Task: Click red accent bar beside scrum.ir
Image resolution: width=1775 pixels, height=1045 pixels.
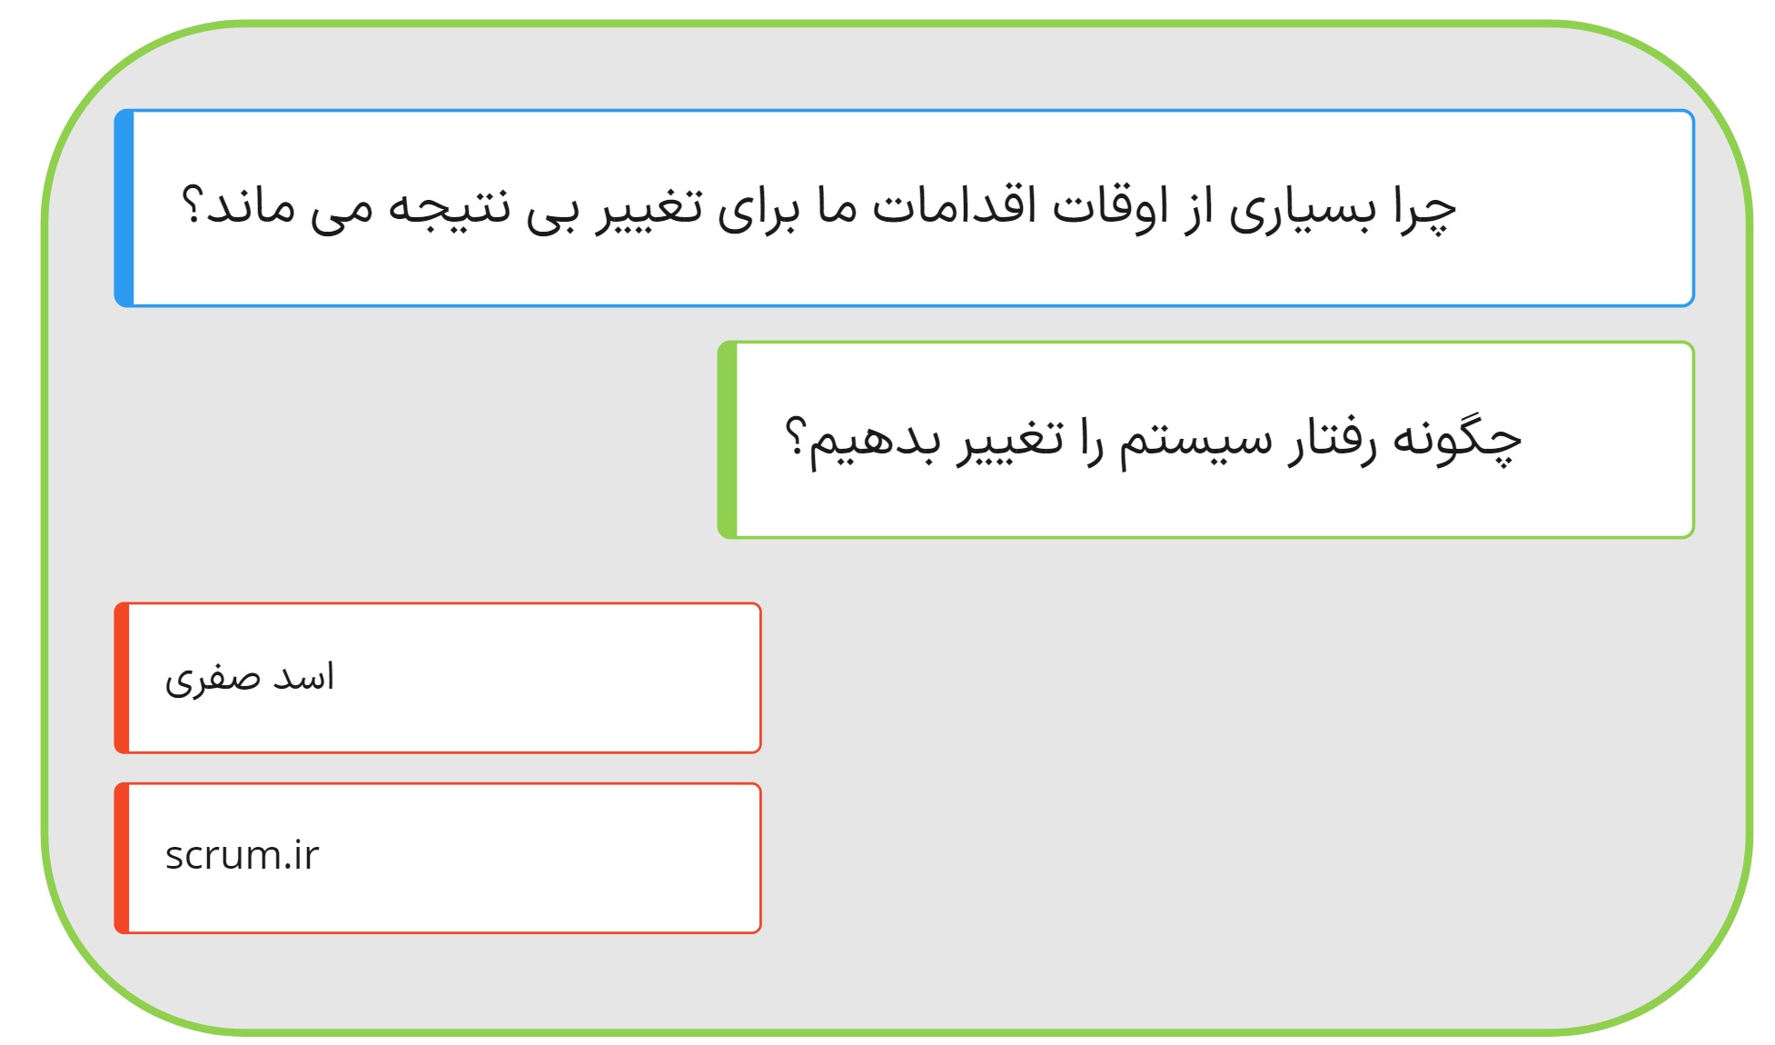Action: [x=122, y=858]
